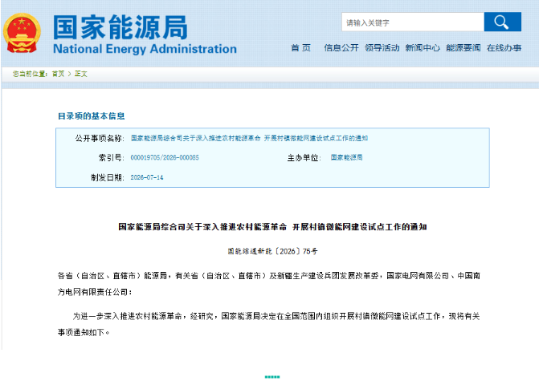Click the magnifier search icon button
Viewport: 539px width, 381px height.
pos(502,22)
